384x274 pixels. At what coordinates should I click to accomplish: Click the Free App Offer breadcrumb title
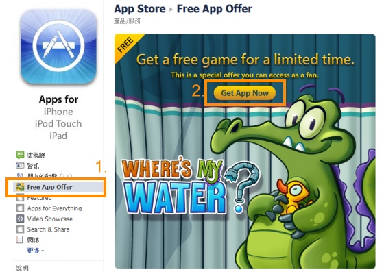coord(214,9)
